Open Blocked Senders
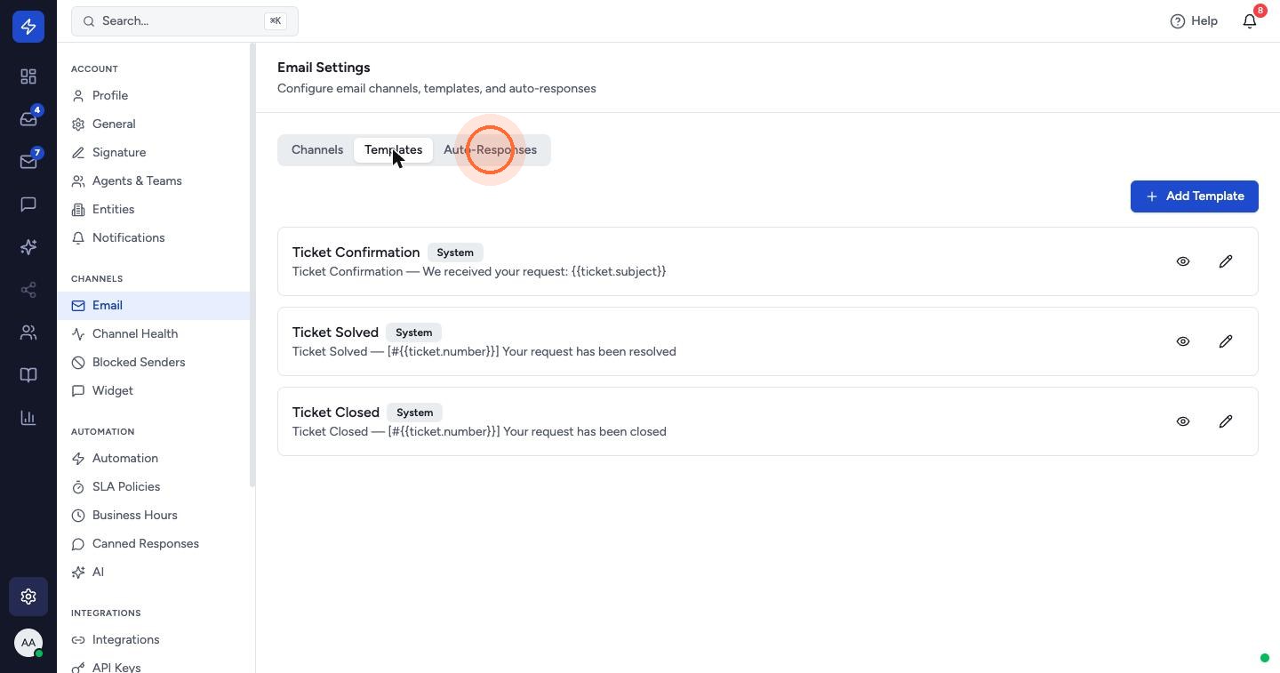This screenshot has height=673, width=1280. point(153,362)
